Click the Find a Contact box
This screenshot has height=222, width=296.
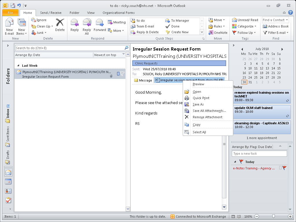pos(275,20)
